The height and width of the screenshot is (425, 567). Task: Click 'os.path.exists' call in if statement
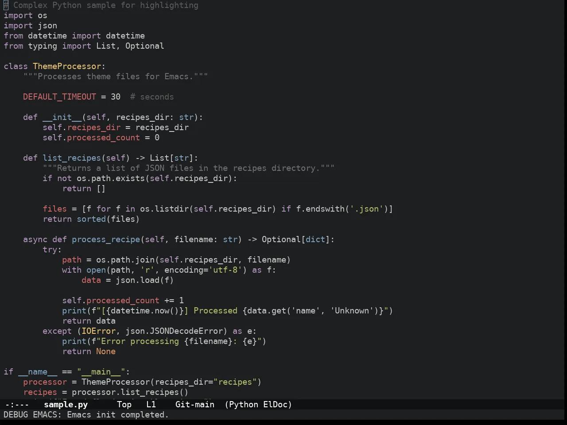(111, 178)
